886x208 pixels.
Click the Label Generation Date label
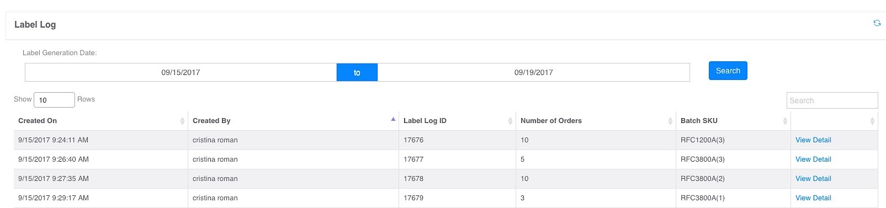point(60,53)
